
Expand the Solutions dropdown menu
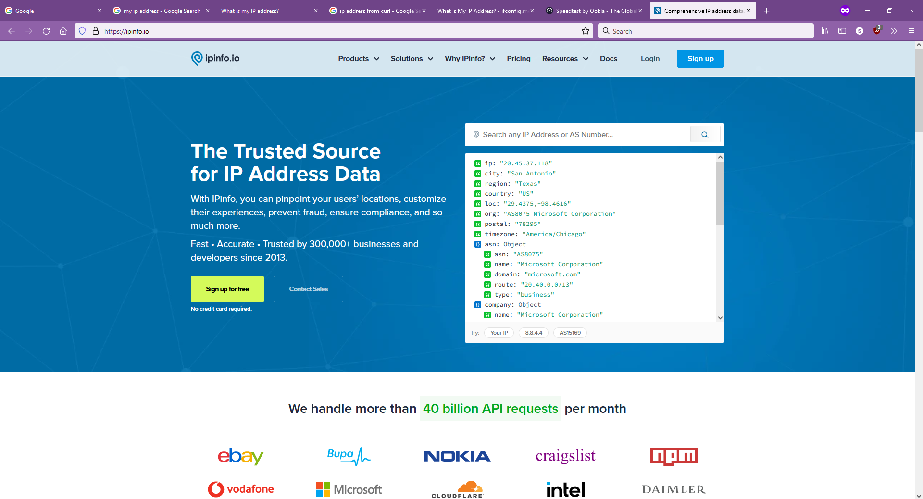point(412,59)
